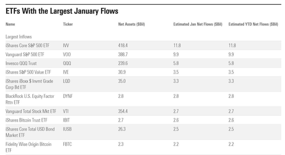This screenshot has height=155, width=285.
Task: Click the Name column header
Action: pos(10,24)
